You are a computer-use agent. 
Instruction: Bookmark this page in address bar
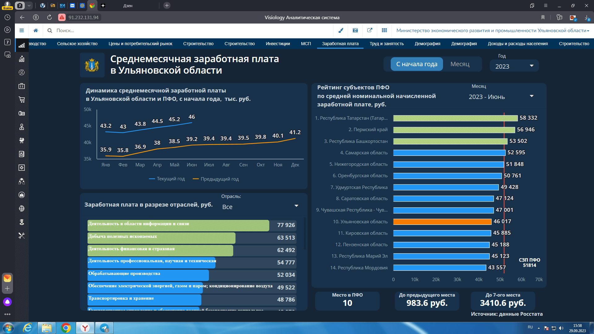(x=543, y=17)
